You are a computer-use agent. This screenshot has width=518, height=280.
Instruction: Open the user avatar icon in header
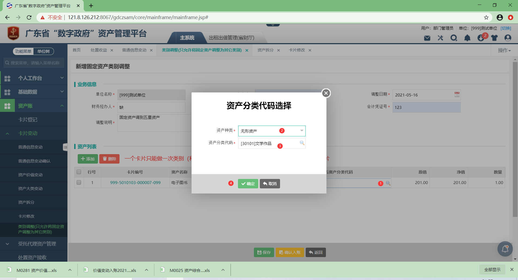[508, 38]
